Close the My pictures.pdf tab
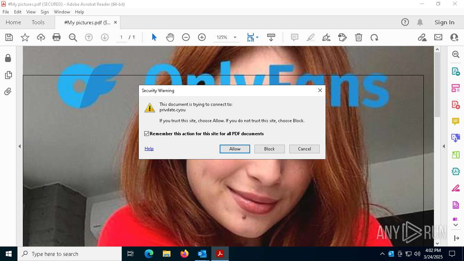Image resolution: width=464 pixels, height=261 pixels. point(115,22)
